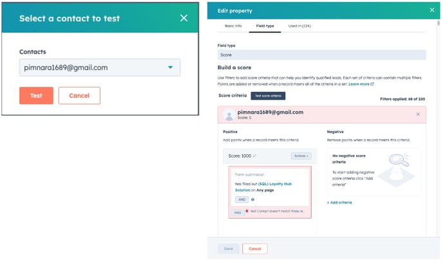This screenshot has width=443, height=263.
Task: Open the Used in (124) tab
Action: [299, 26]
